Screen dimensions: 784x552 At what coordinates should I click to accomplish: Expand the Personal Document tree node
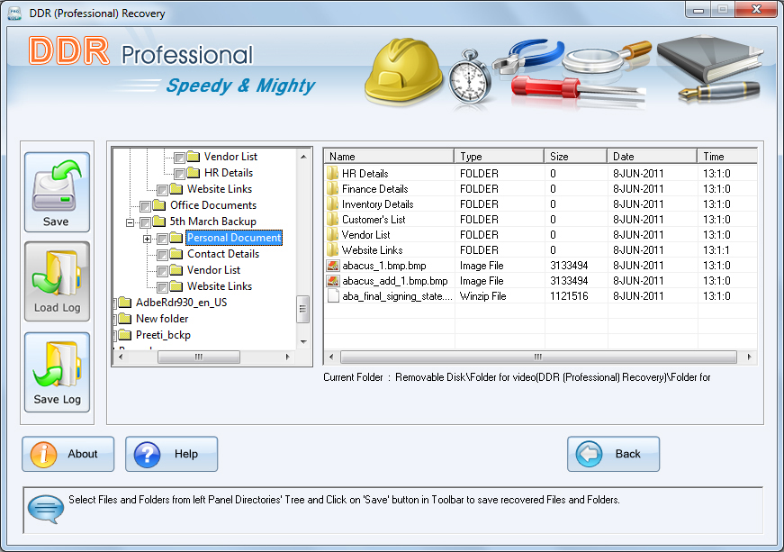147,239
